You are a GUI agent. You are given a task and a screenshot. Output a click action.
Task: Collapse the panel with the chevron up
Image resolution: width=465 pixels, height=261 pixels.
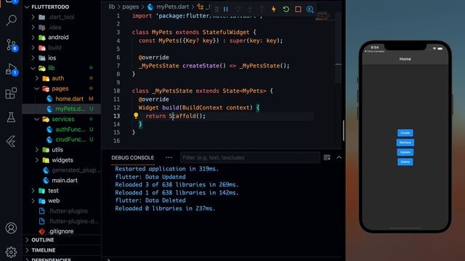(x=339, y=157)
